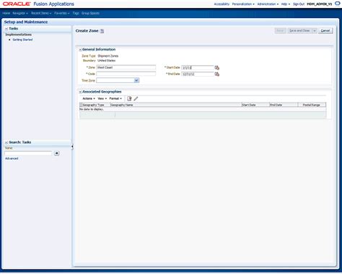
Task: Click the help icon next to Create Zone
Action: coord(102,31)
